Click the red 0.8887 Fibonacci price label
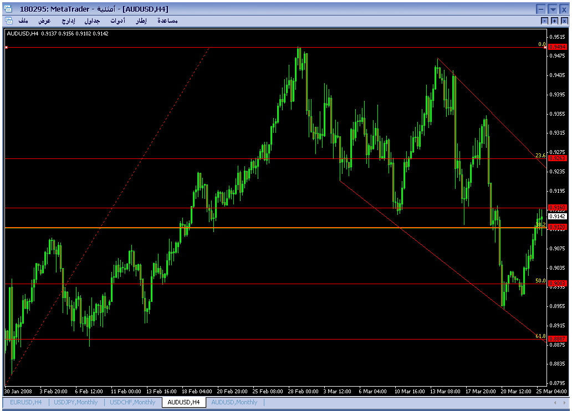 point(557,338)
